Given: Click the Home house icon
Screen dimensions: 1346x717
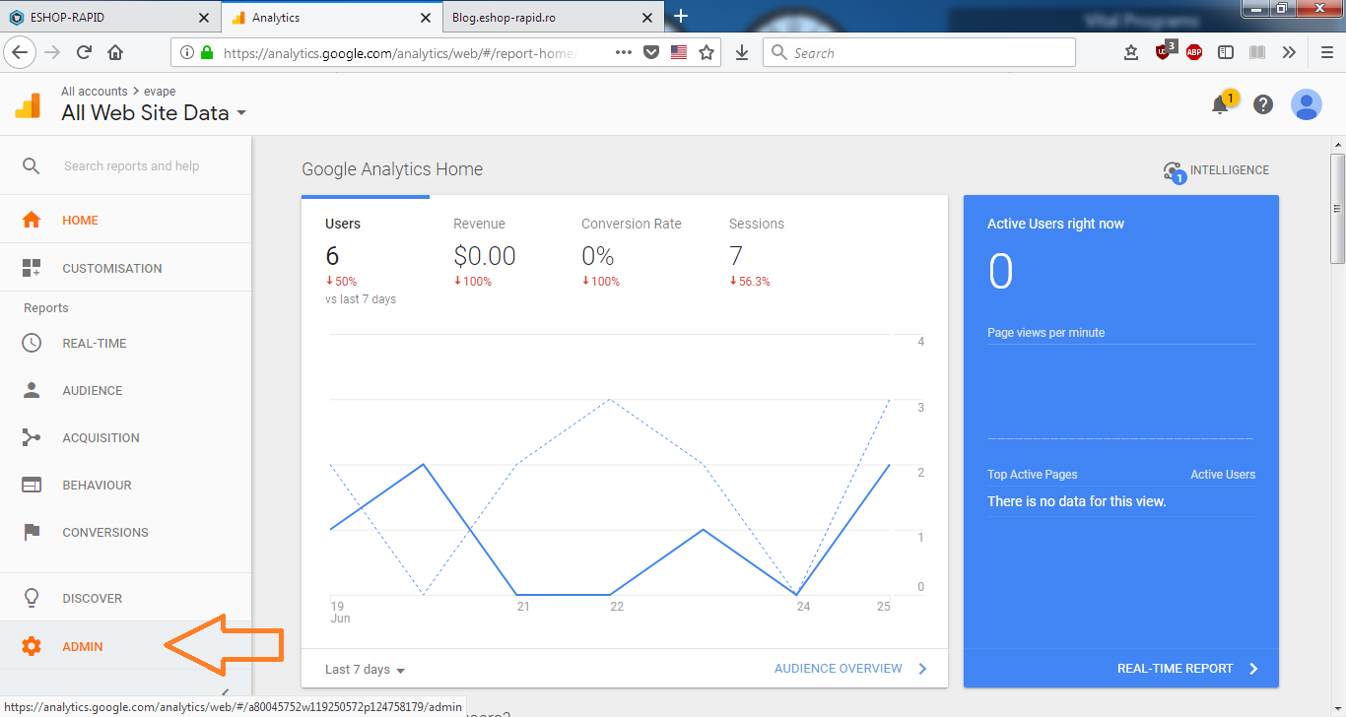Looking at the screenshot, I should pos(32,220).
